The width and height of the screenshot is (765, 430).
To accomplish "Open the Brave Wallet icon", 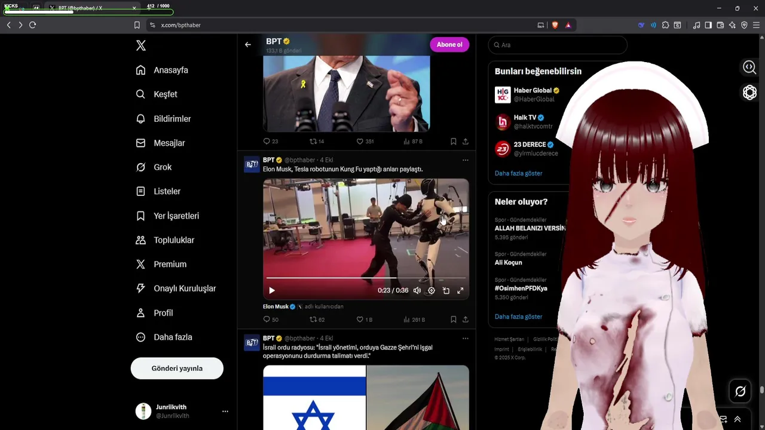I will (x=720, y=25).
